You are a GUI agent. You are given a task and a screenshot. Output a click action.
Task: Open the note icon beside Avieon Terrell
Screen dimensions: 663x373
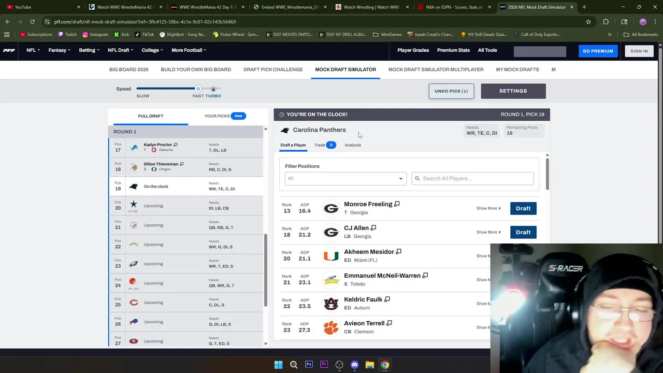[x=389, y=323]
